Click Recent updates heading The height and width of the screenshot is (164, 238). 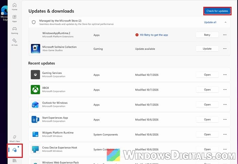tap(41, 63)
